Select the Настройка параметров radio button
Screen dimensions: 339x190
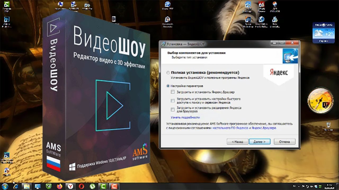point(168,86)
